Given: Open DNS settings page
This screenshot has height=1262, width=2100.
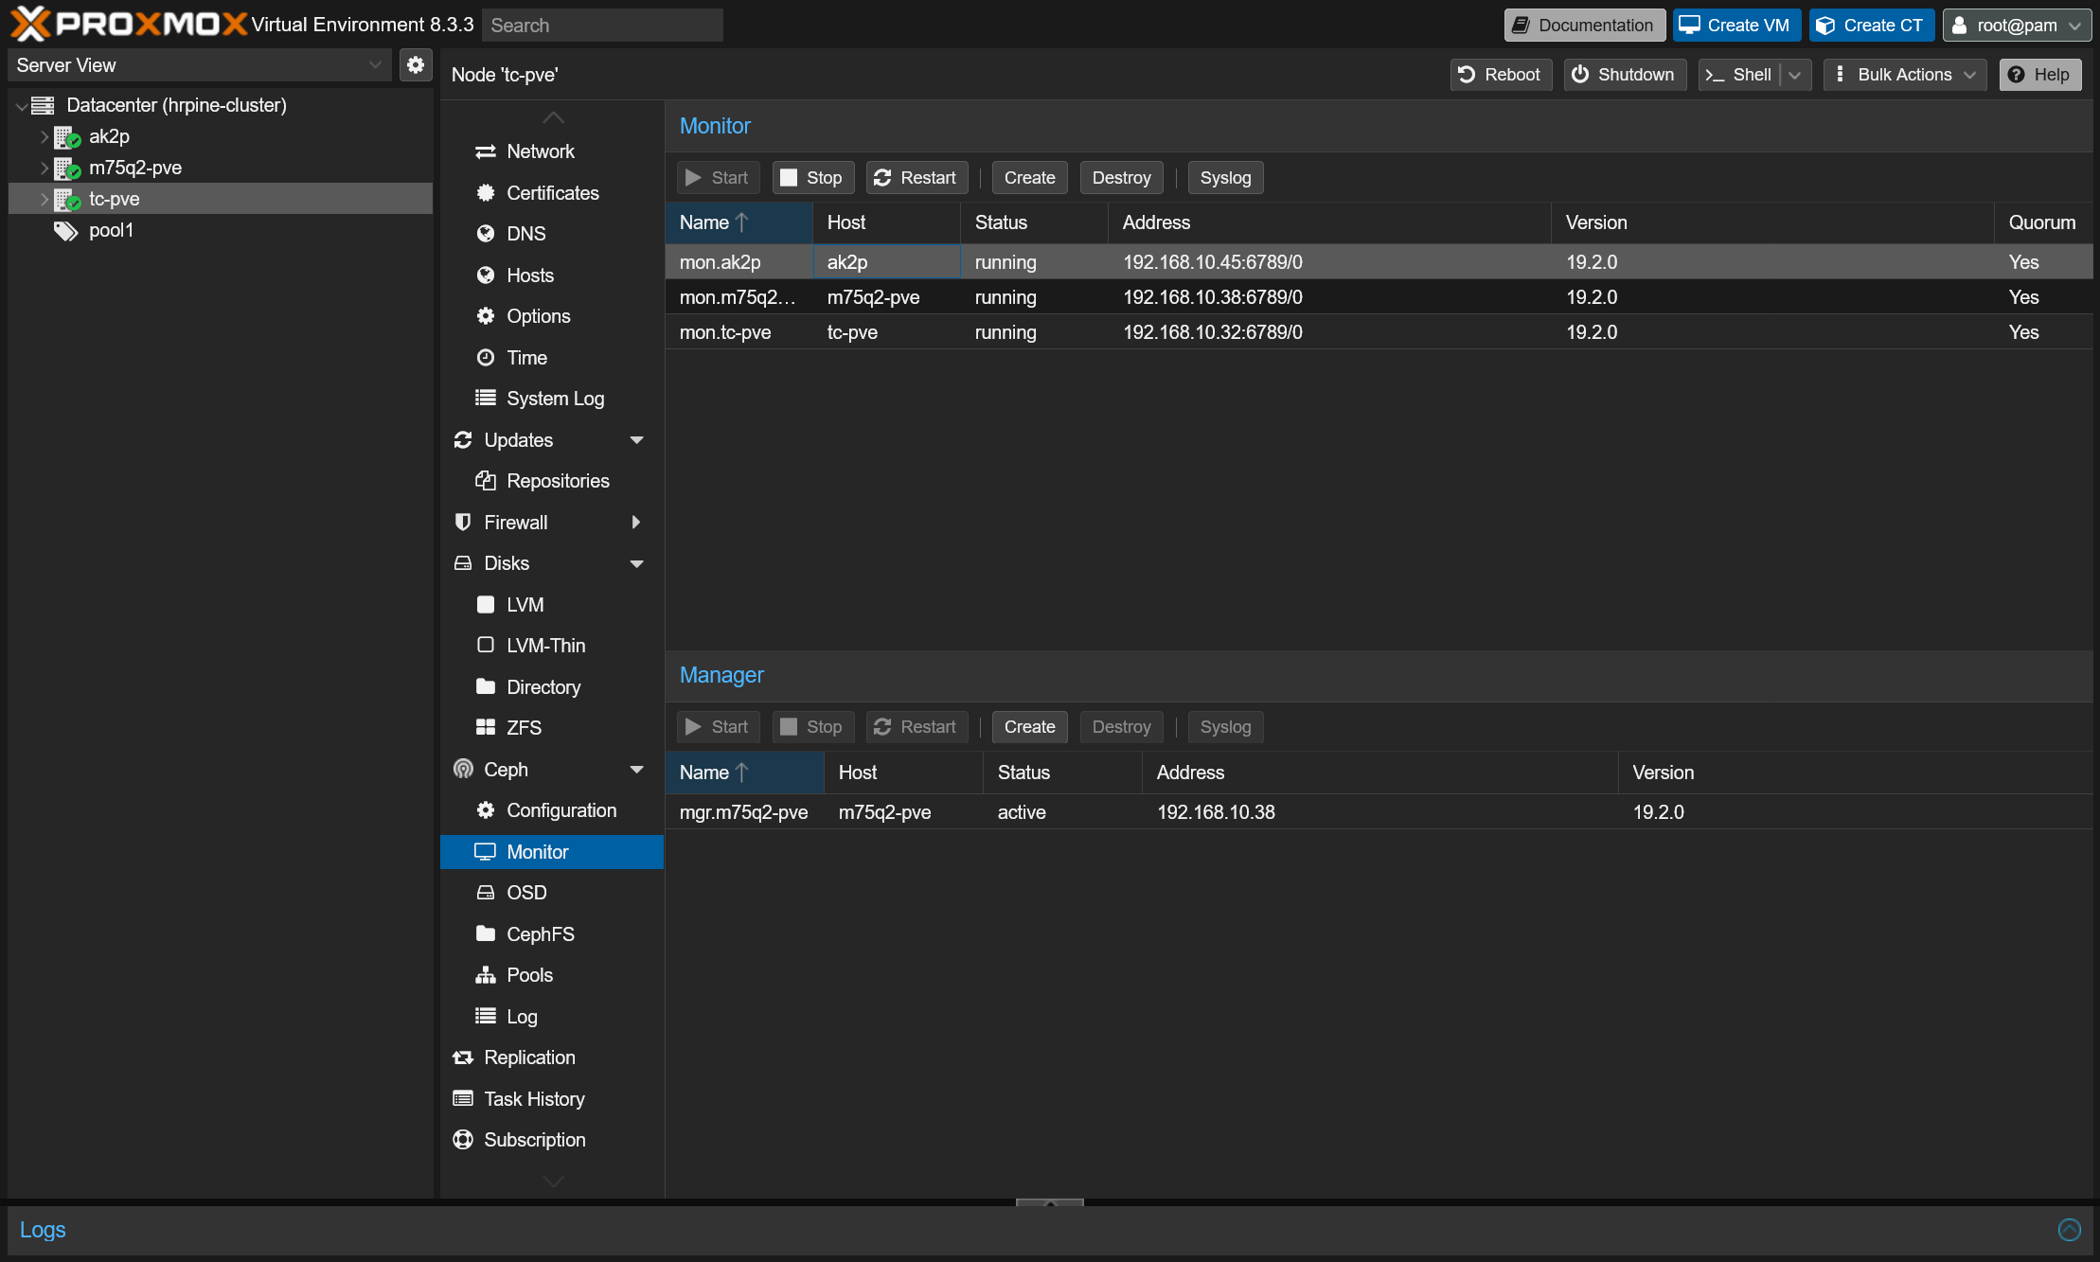Looking at the screenshot, I should (x=552, y=234).
